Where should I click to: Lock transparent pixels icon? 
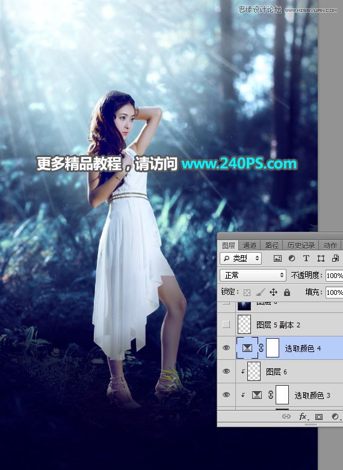[247, 292]
